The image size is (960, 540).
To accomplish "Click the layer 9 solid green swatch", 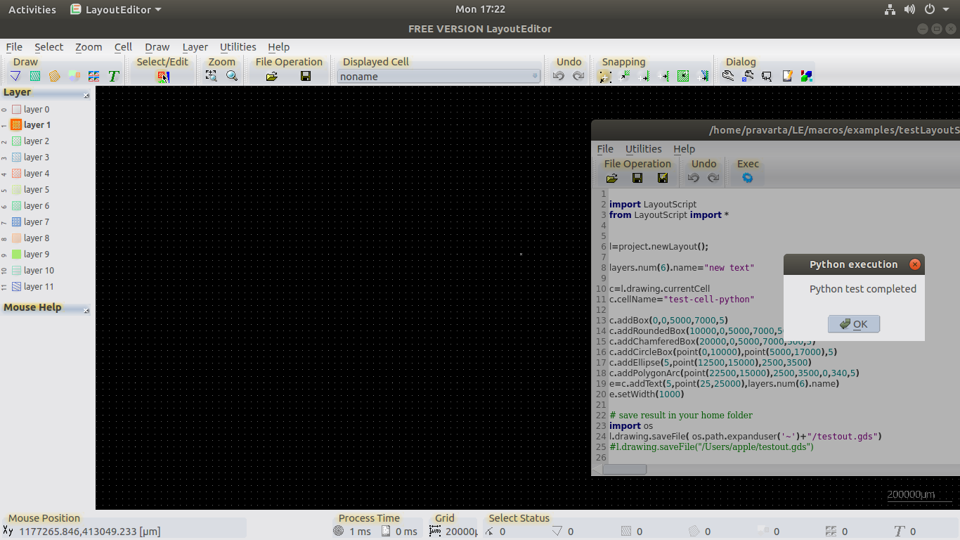I will click(17, 255).
